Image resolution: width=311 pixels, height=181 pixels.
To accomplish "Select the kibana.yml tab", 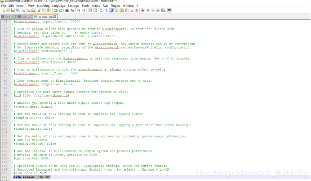I will coord(45,17).
